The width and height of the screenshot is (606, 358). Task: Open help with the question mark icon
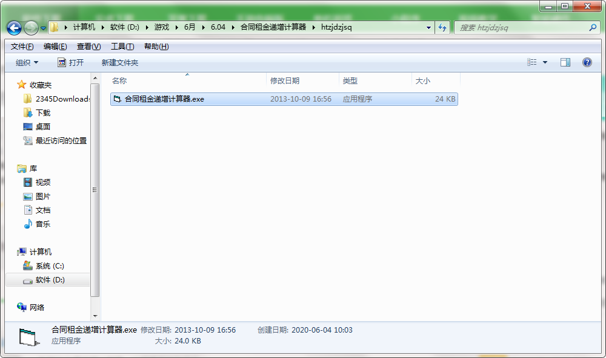tap(587, 62)
